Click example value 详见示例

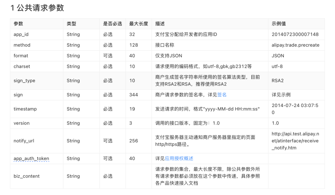[x=281, y=95]
